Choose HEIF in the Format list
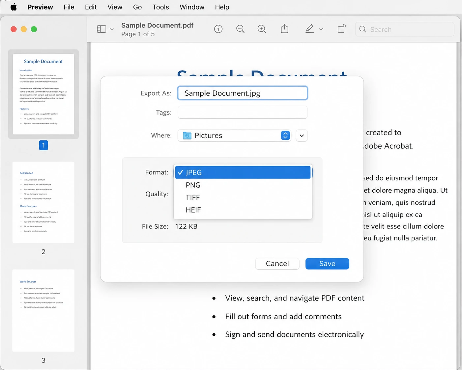Viewport: 462px width, 370px height. (x=243, y=210)
